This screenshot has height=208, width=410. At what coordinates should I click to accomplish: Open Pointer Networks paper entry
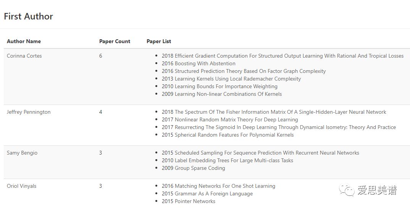coord(189,201)
